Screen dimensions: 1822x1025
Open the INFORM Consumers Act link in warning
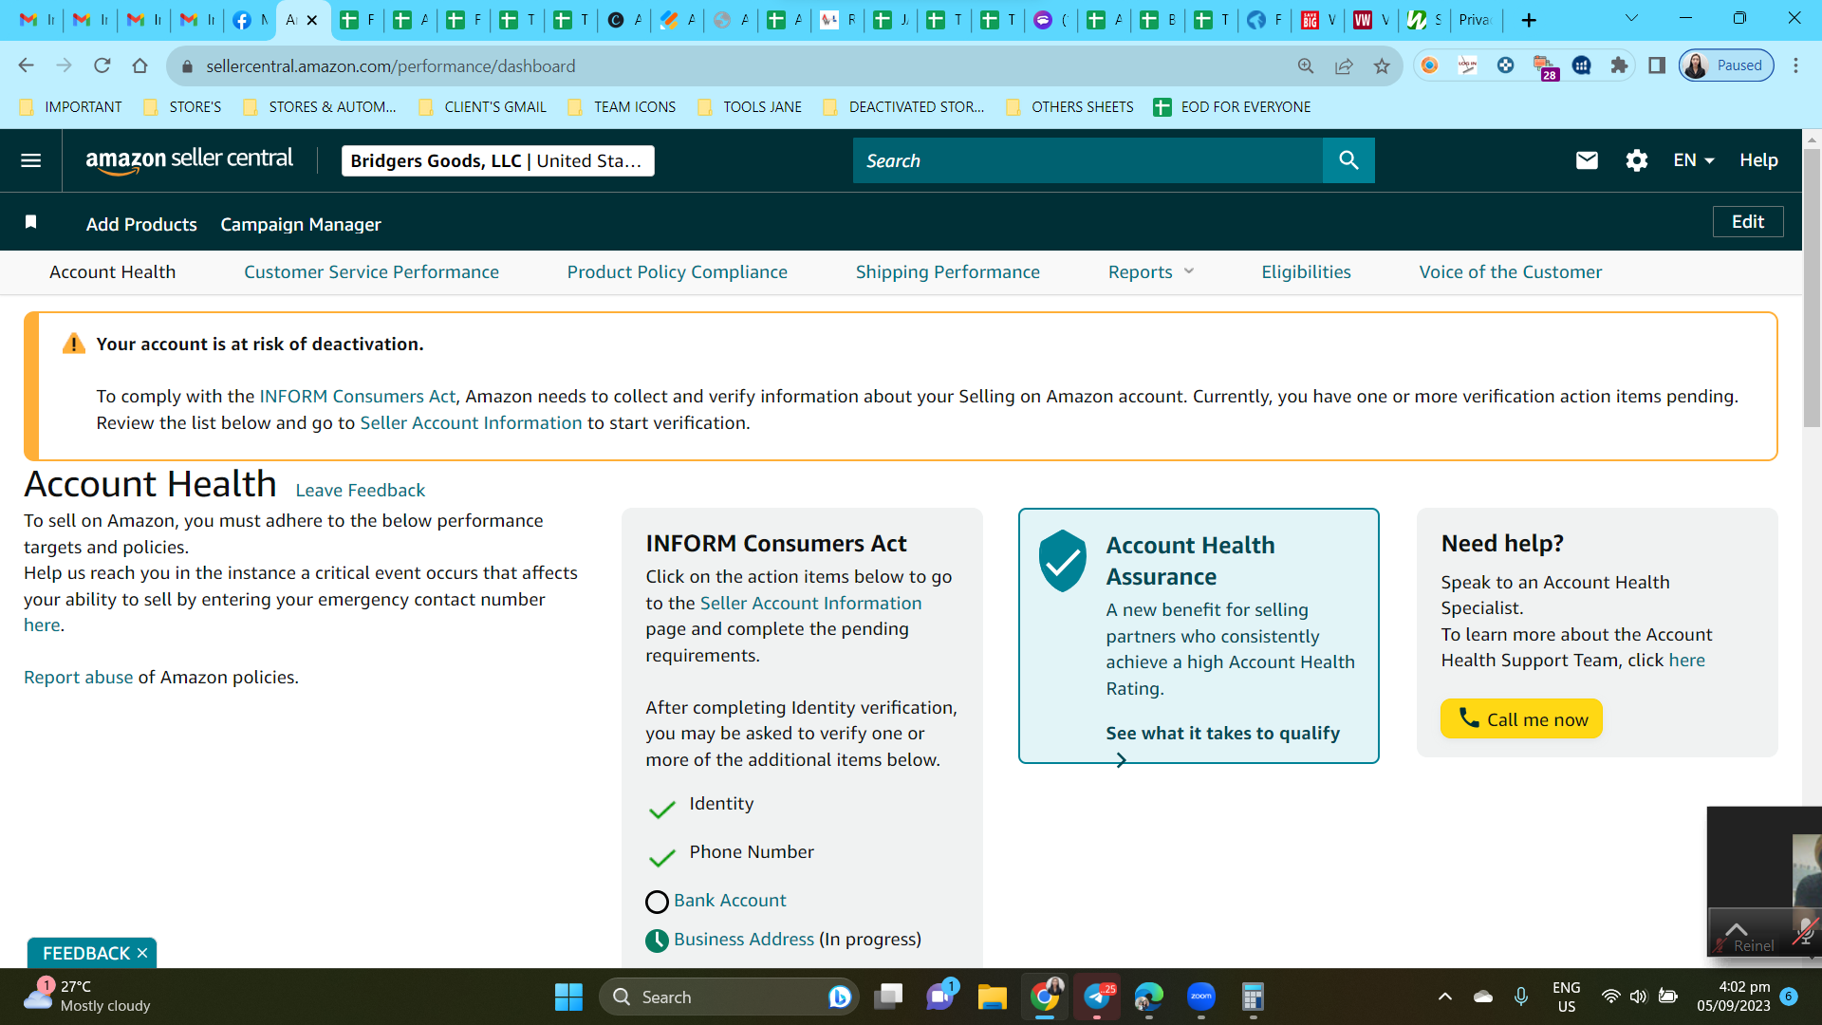click(x=357, y=396)
